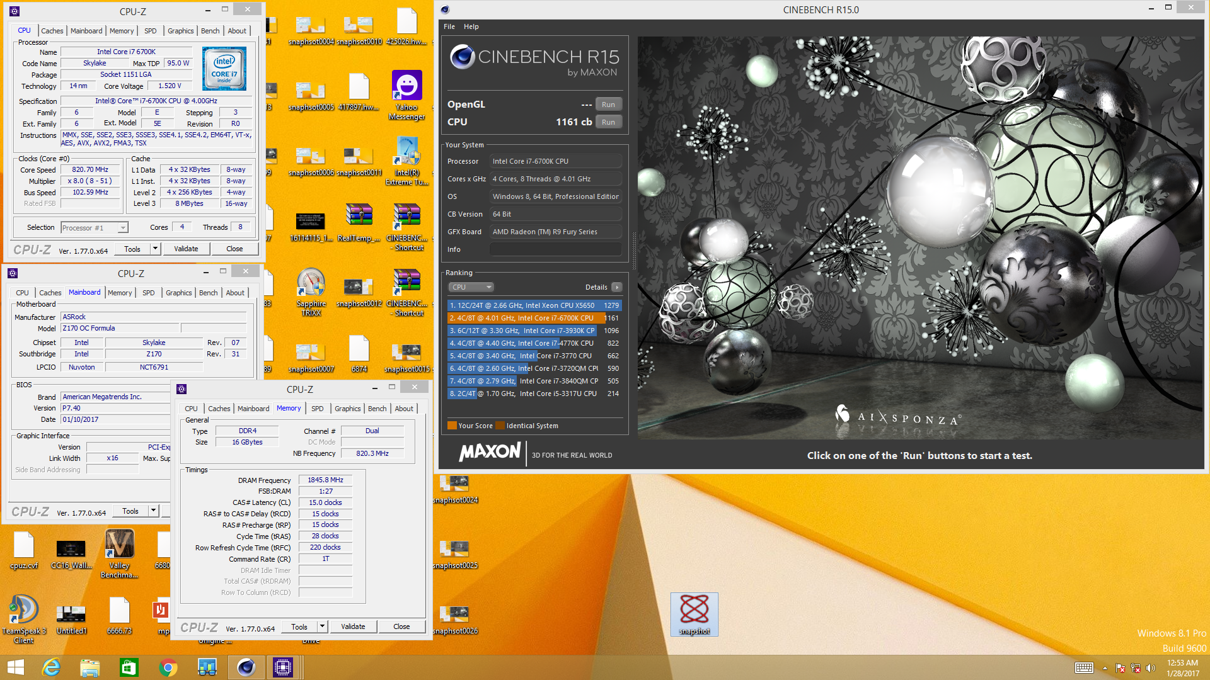Select the i7-3770 ranking entry

[x=534, y=356]
